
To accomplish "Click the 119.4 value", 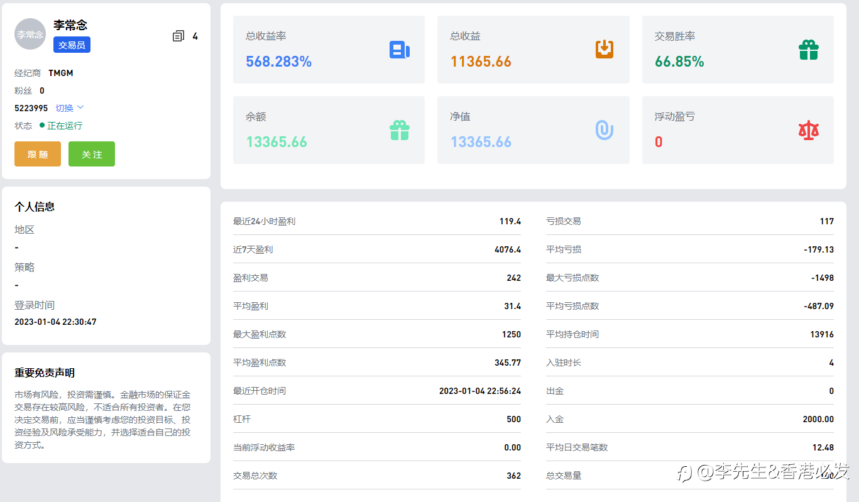I will [x=510, y=221].
